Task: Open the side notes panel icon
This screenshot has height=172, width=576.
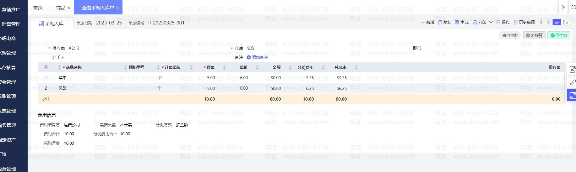Action: point(572,69)
